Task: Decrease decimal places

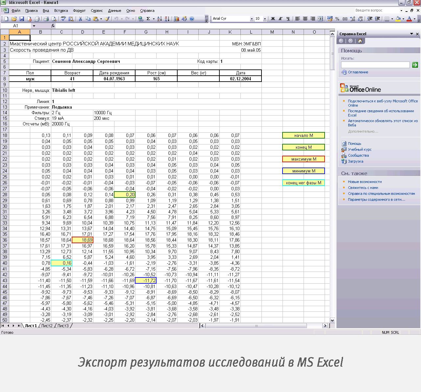Action: pyautogui.click(x=360, y=19)
